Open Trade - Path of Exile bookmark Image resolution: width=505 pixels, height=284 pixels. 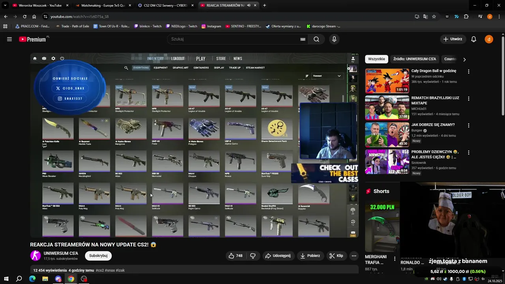click(72, 26)
